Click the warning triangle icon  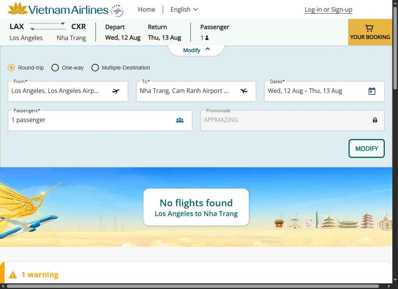(x=13, y=275)
